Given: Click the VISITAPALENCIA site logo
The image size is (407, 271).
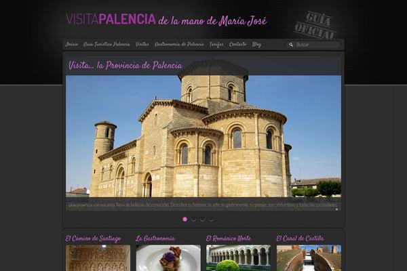Looking at the screenshot, I should tap(111, 19).
